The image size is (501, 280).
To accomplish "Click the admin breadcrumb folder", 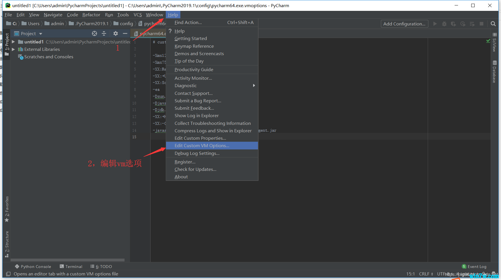I will coord(54,23).
